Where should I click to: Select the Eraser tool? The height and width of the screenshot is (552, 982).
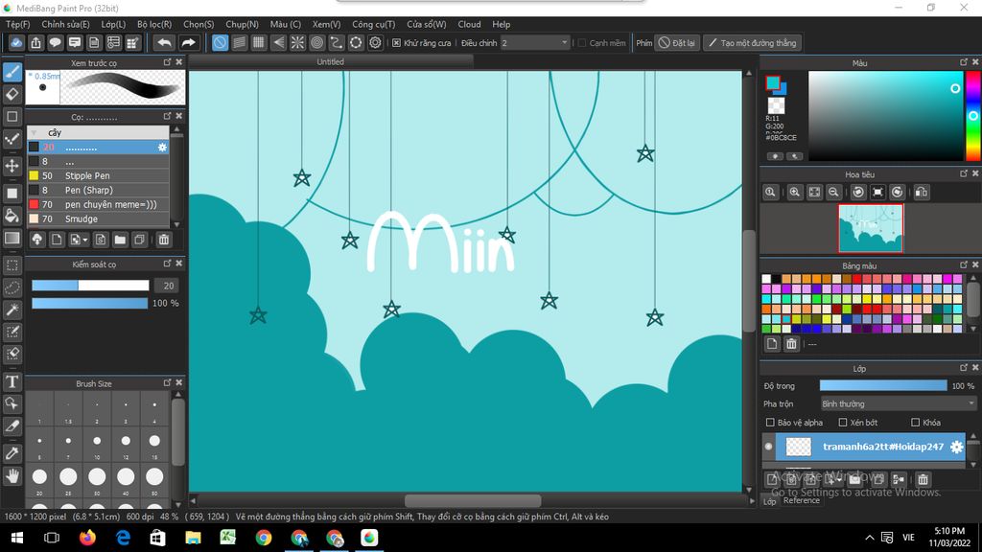pyautogui.click(x=12, y=95)
